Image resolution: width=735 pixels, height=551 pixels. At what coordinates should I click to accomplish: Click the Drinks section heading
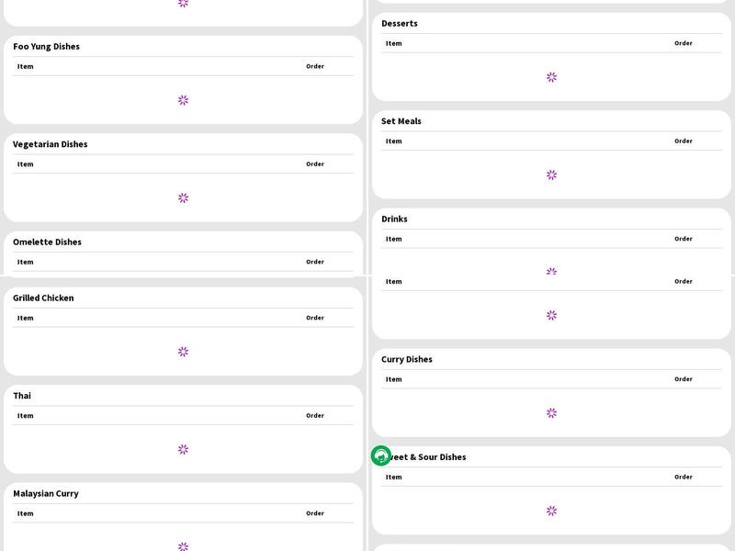(x=394, y=219)
